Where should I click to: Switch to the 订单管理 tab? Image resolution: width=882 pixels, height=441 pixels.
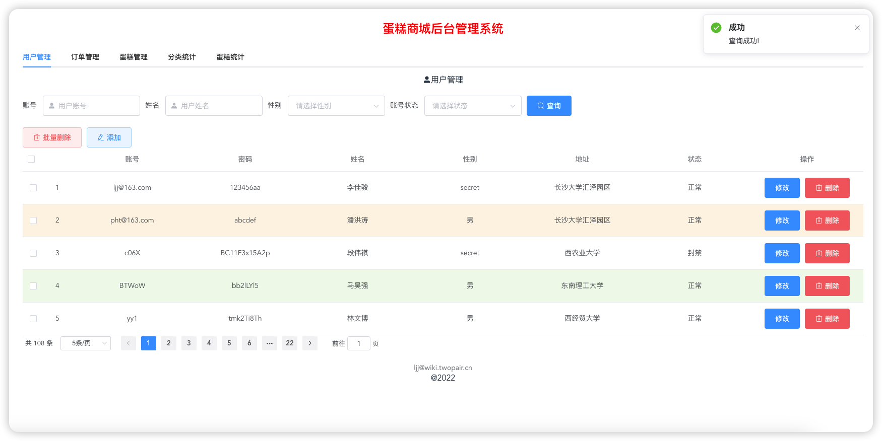(x=85, y=57)
